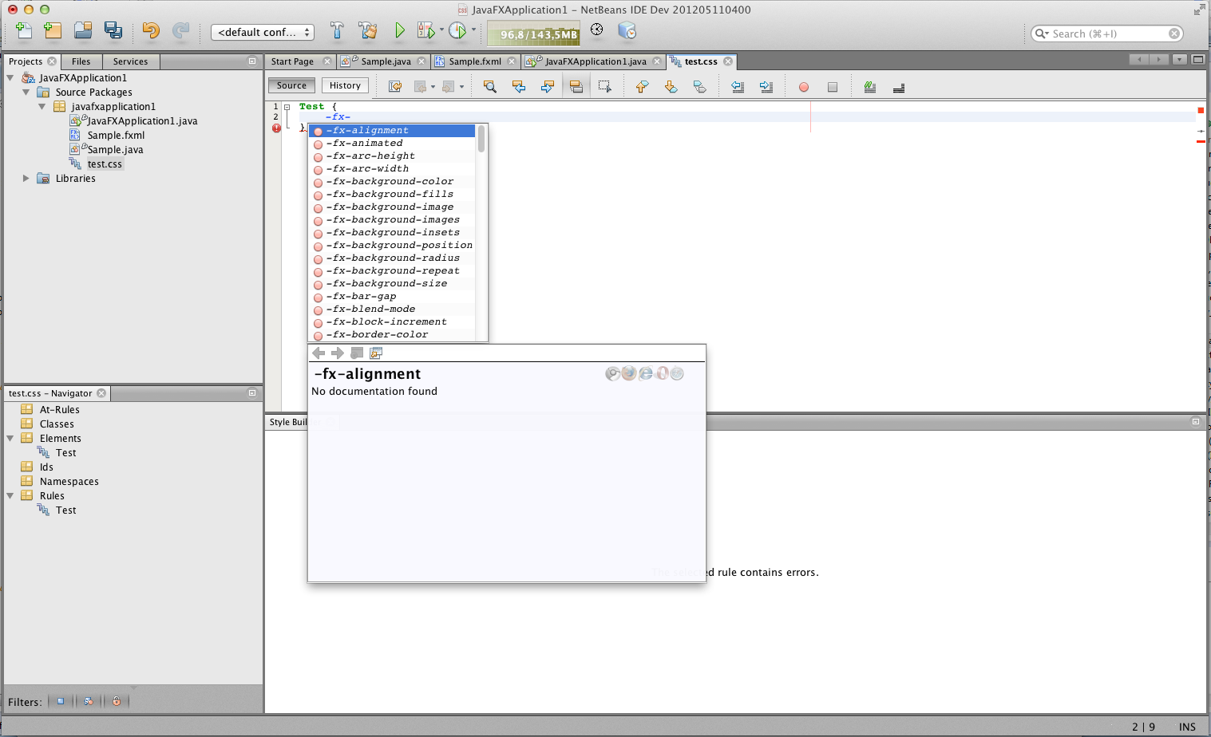The width and height of the screenshot is (1211, 737).
Task: Click the Debug Project icon
Action: pos(426,30)
